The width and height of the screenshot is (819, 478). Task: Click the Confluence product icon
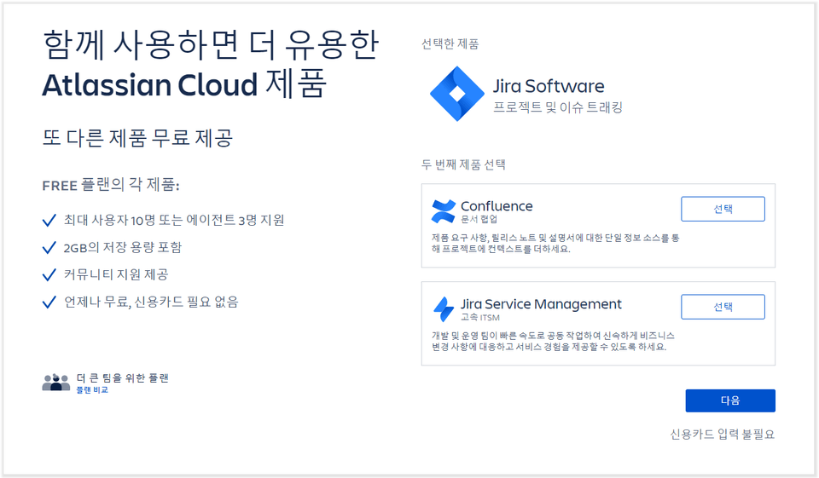[x=444, y=211]
